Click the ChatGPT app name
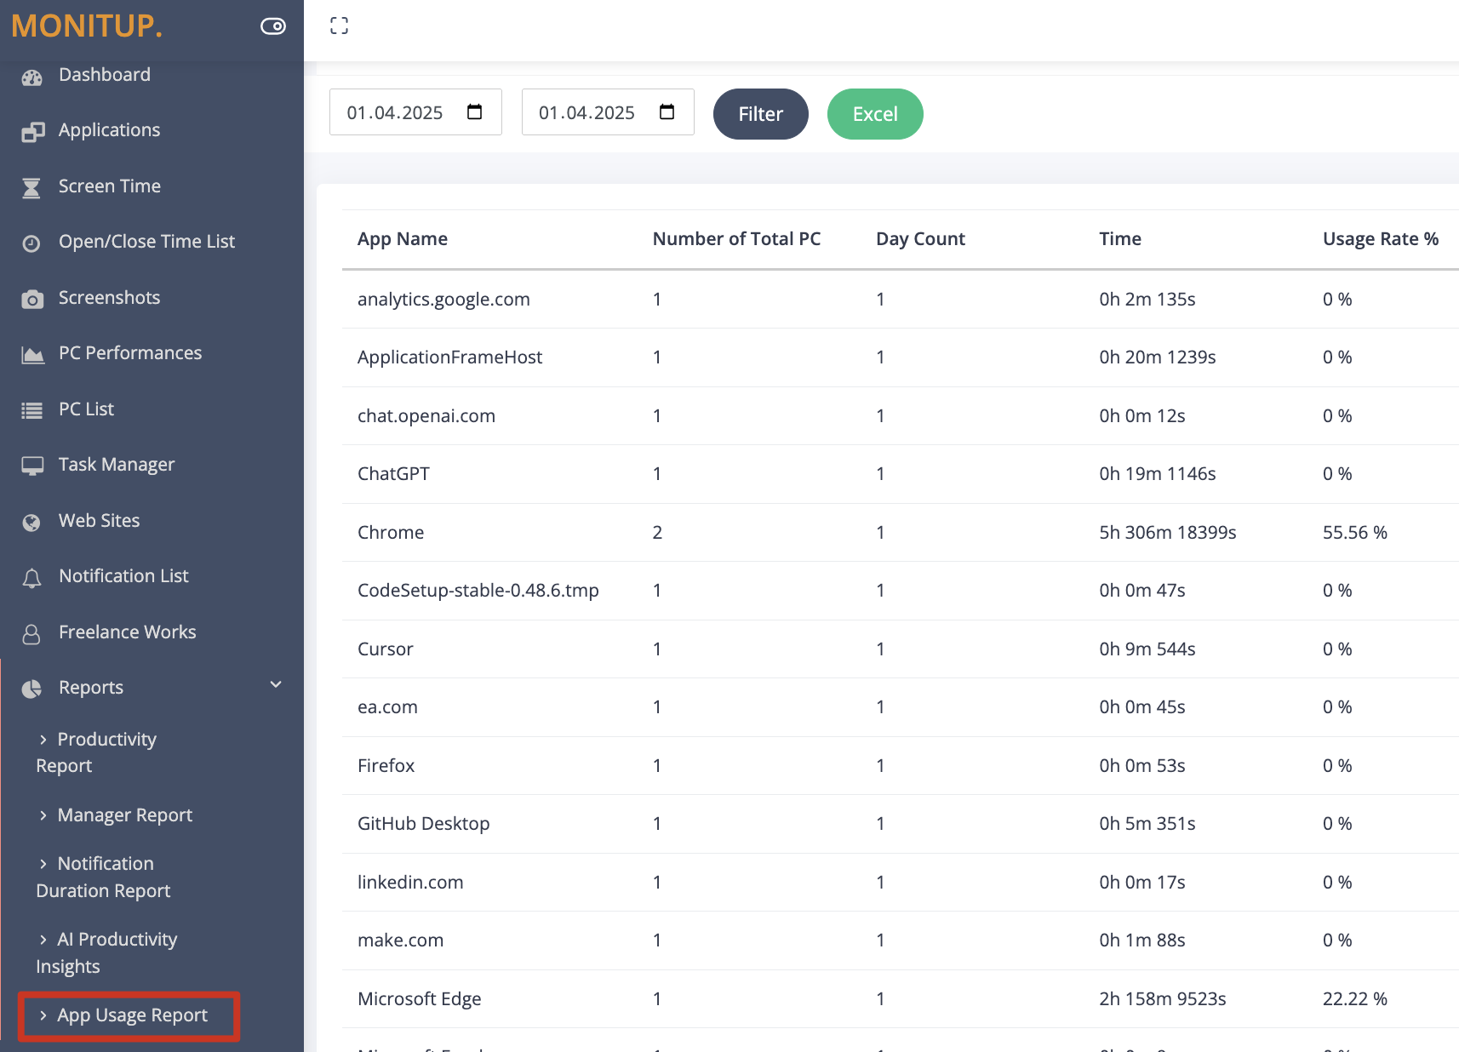Screen dimensions: 1459x1052 pyautogui.click(x=393, y=474)
